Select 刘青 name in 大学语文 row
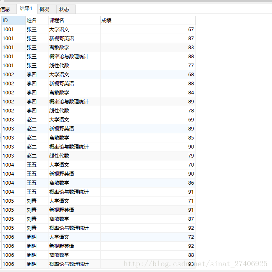This screenshot has height=272, width=272. click(37, 201)
